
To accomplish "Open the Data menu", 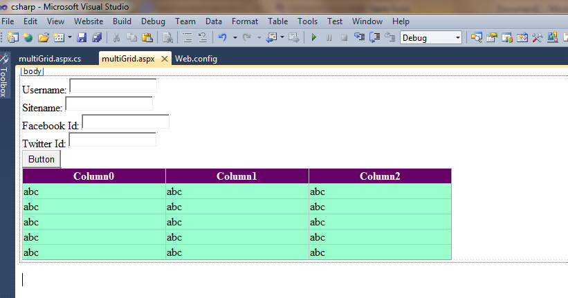I will (x=213, y=21).
